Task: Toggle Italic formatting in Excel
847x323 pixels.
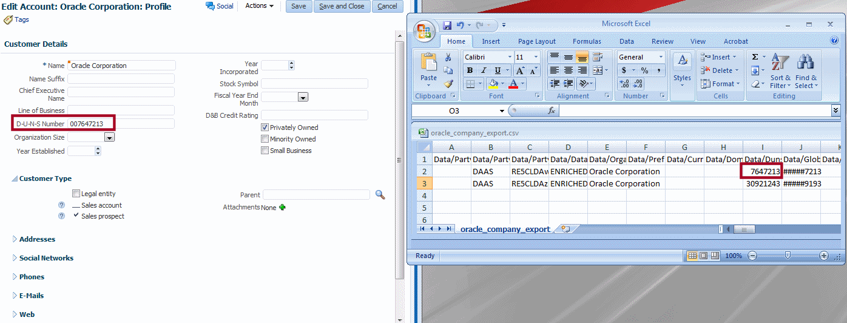Action: coord(484,70)
